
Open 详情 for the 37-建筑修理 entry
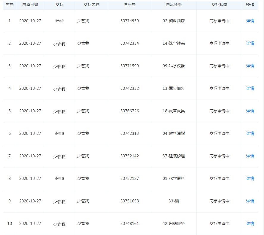[250, 156]
